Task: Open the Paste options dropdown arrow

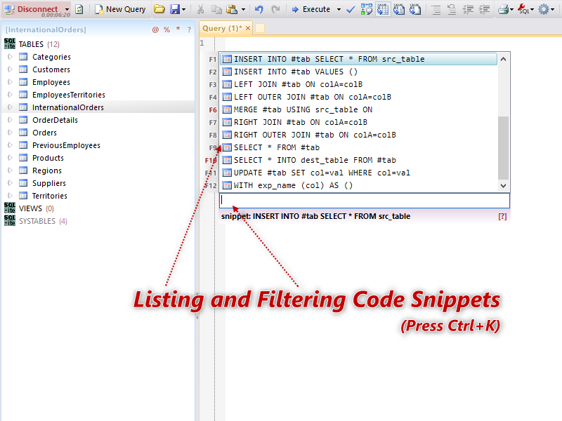Action: tap(243, 10)
